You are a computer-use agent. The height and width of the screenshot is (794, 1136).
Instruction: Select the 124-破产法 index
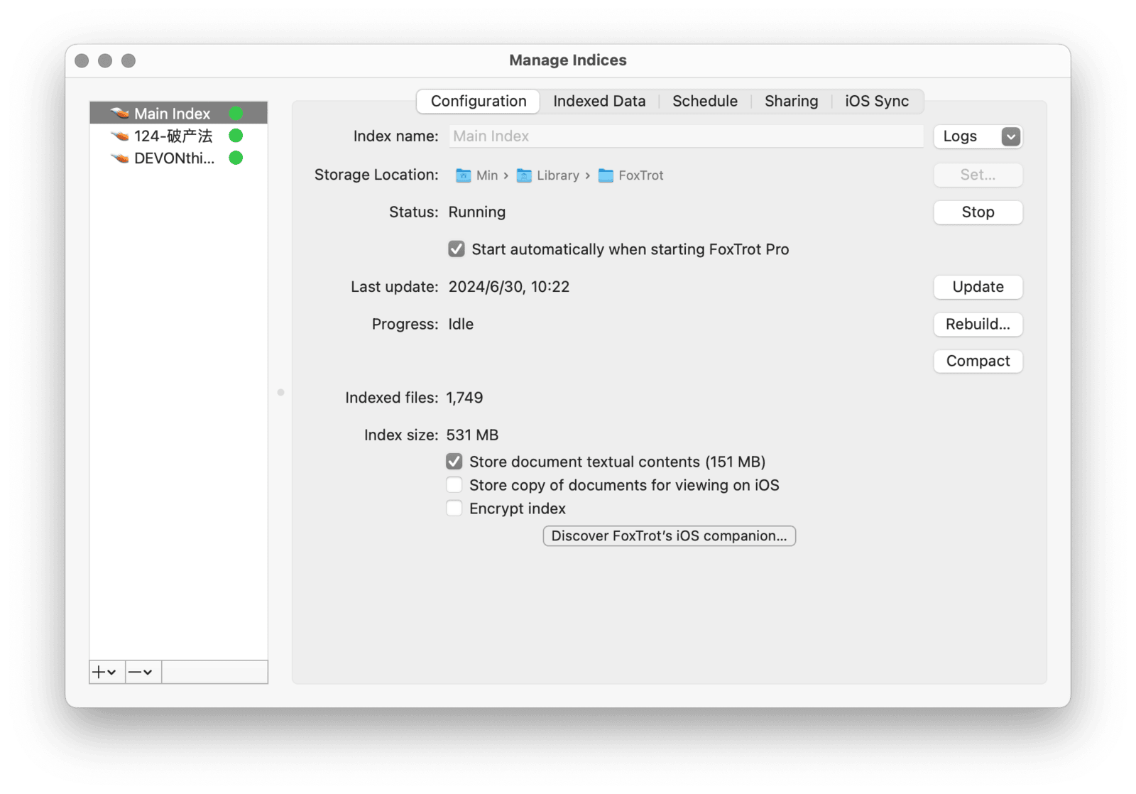[178, 136]
